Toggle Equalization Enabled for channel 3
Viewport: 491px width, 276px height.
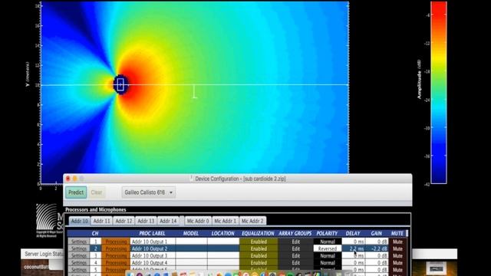[x=259, y=255]
